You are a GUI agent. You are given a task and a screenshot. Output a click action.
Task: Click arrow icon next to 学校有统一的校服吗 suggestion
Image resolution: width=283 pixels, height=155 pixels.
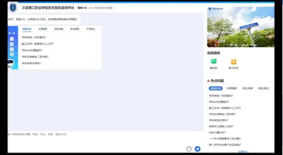(x=97, y=37)
